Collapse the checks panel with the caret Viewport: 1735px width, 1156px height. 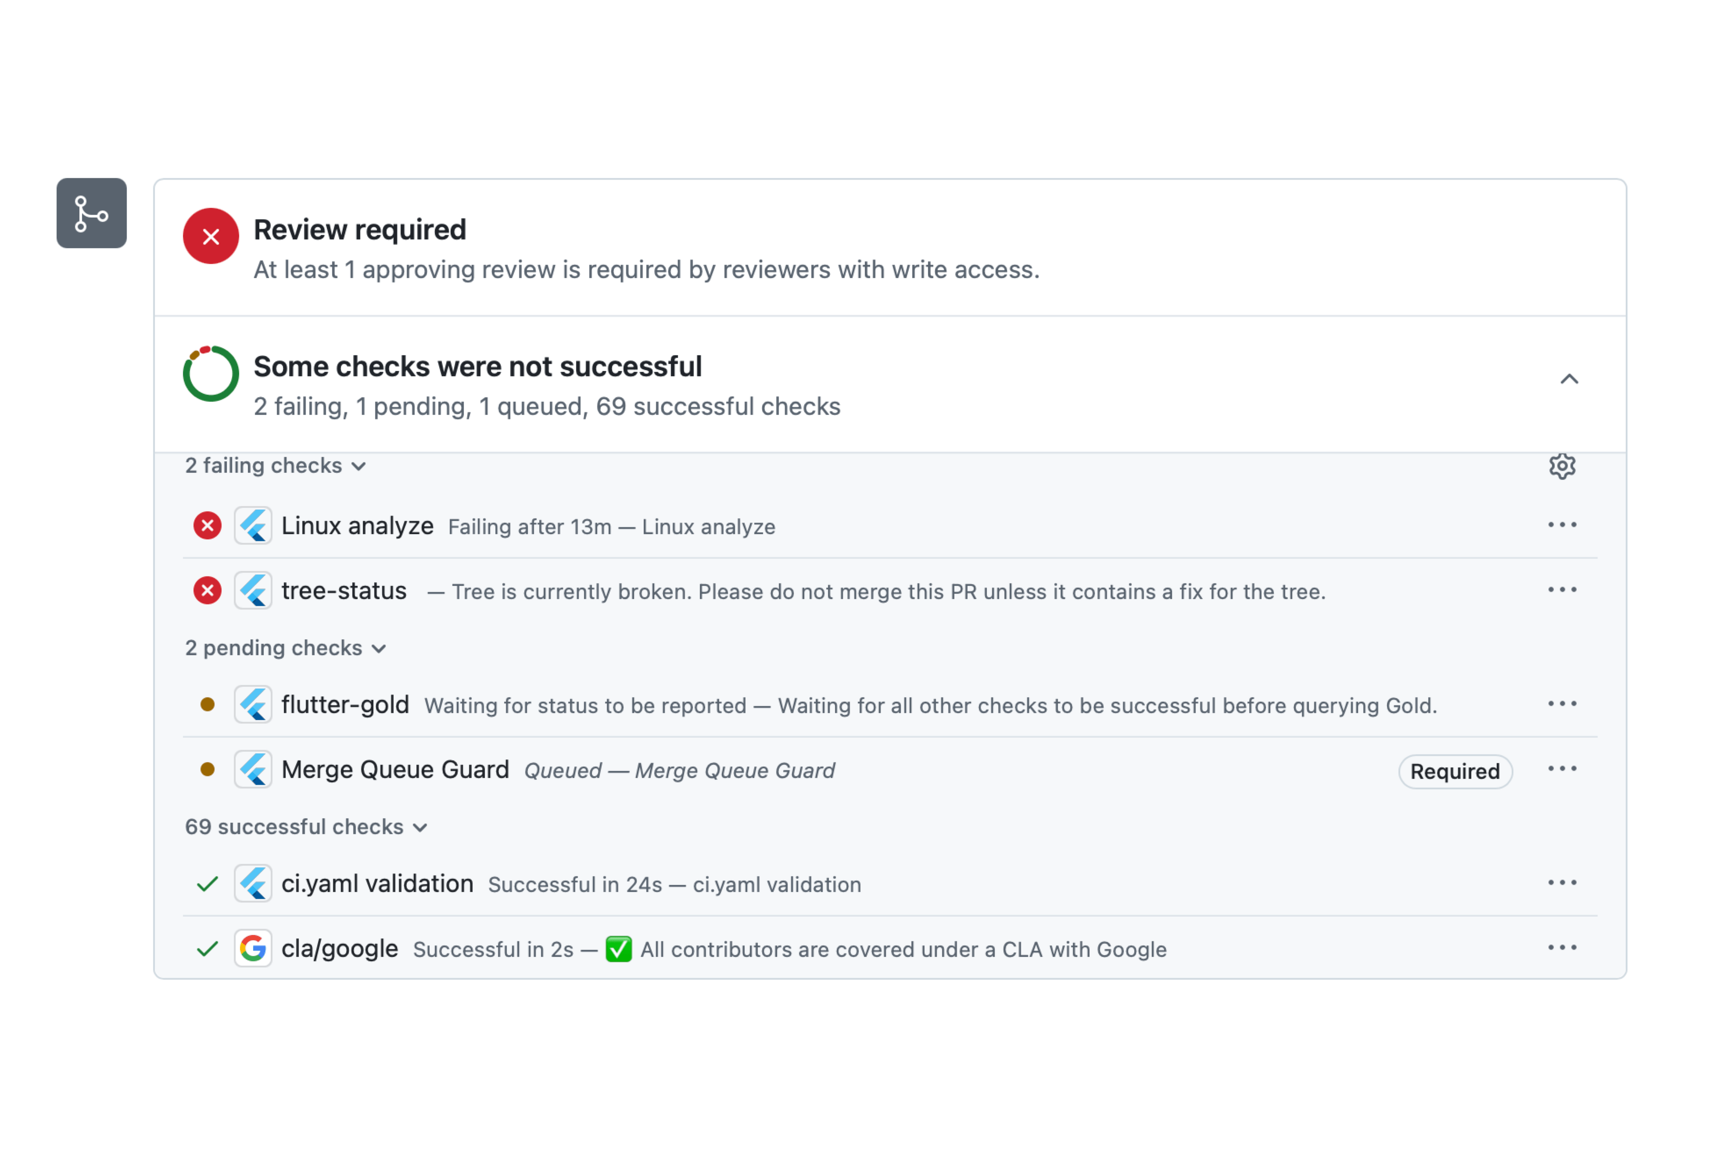(x=1569, y=379)
